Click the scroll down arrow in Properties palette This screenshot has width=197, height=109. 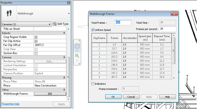click(x=68, y=99)
